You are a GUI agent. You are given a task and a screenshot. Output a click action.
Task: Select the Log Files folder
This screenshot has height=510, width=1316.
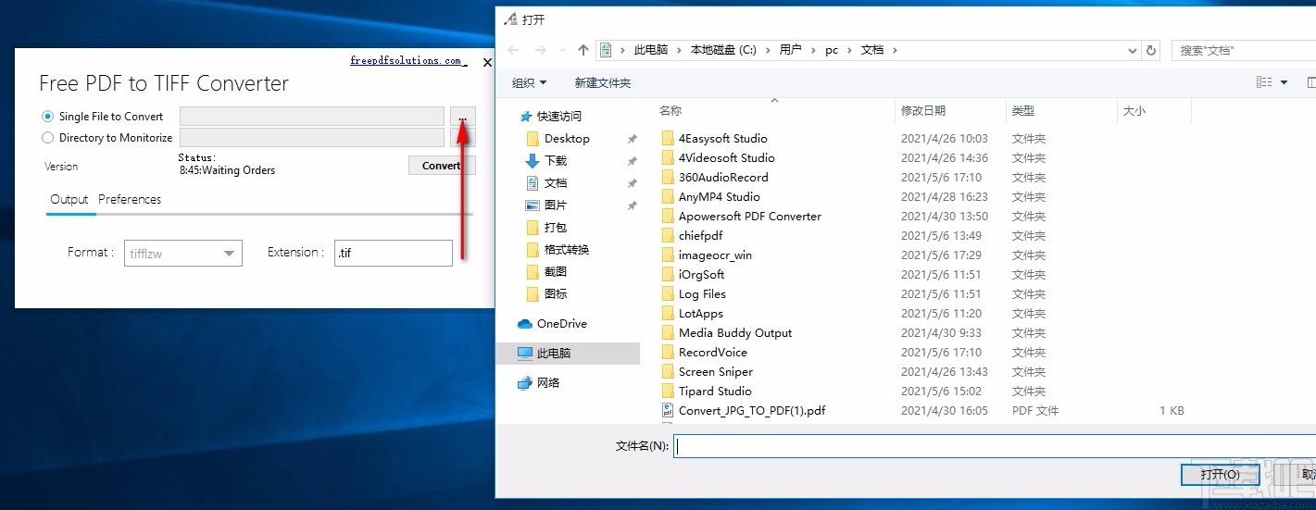(702, 293)
